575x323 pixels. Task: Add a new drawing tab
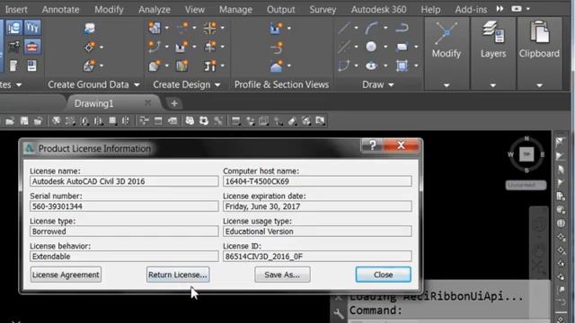(x=174, y=104)
